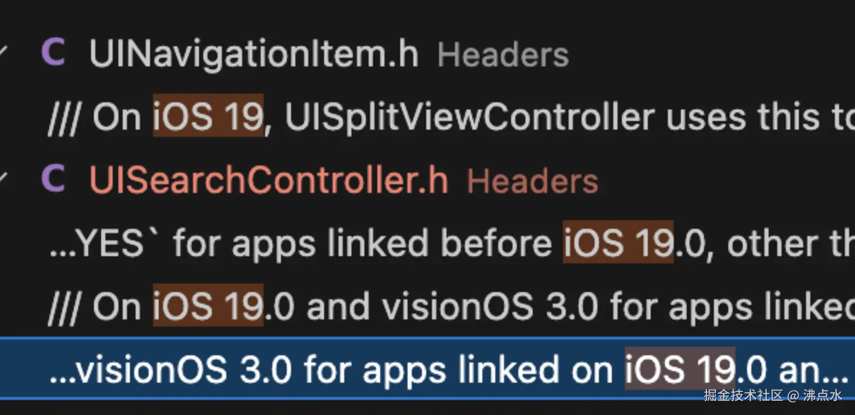Click highlighted "iOS 19" match in the selected row
The width and height of the screenshot is (855, 415).
click(x=679, y=369)
